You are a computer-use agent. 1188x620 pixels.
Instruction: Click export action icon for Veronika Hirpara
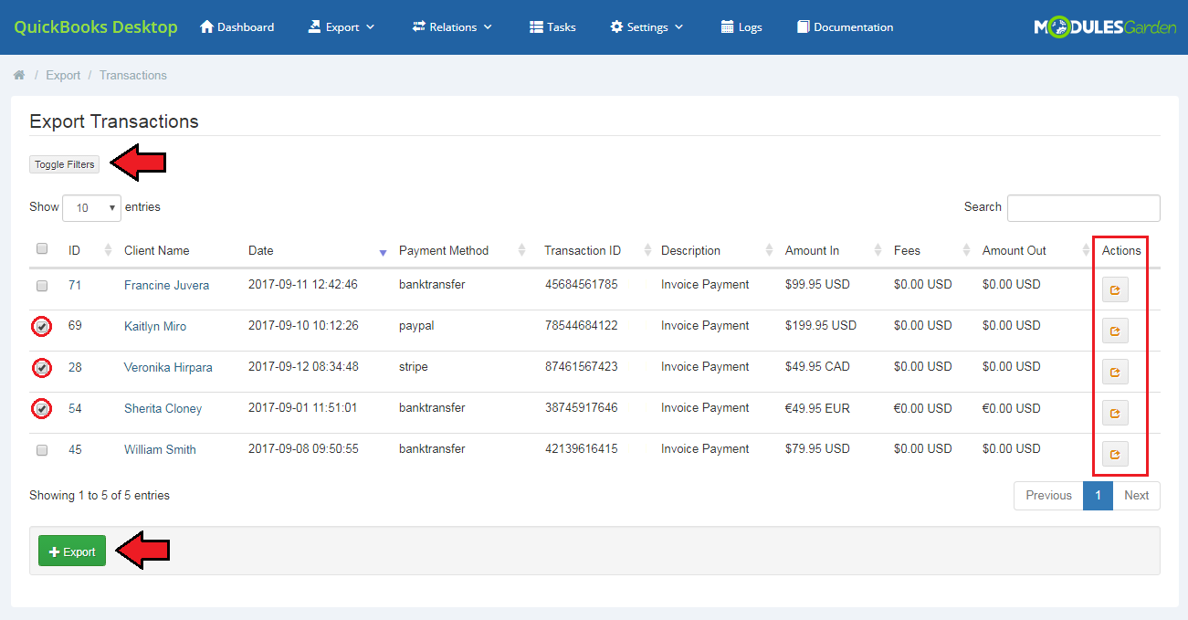pos(1115,372)
